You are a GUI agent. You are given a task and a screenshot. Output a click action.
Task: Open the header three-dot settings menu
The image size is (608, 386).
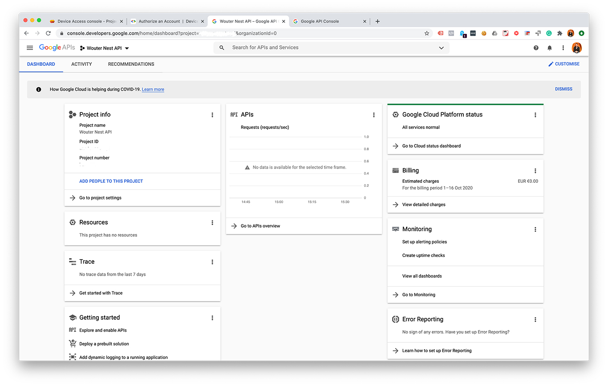pos(563,48)
